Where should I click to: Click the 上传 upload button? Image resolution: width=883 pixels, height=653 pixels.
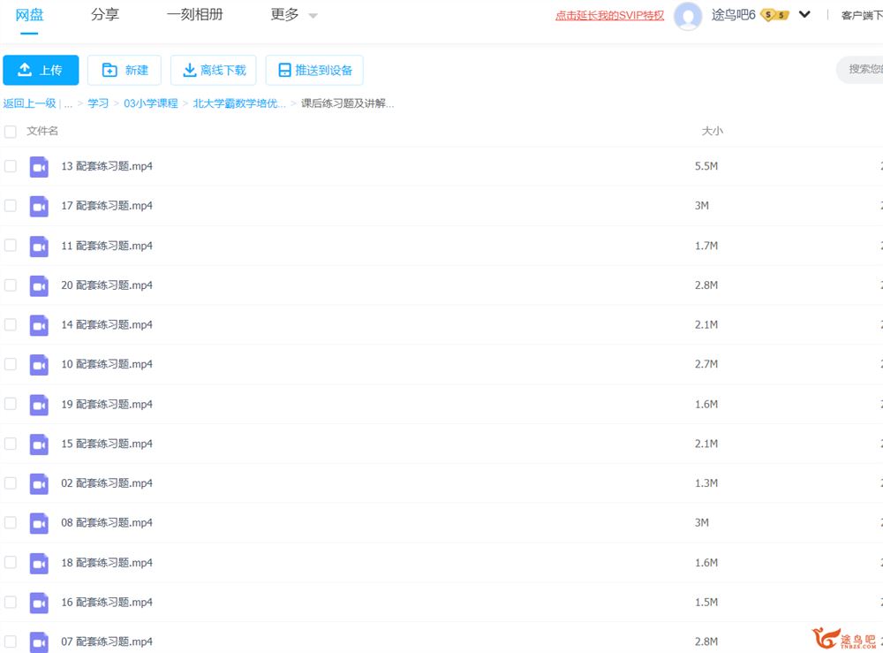pos(41,70)
